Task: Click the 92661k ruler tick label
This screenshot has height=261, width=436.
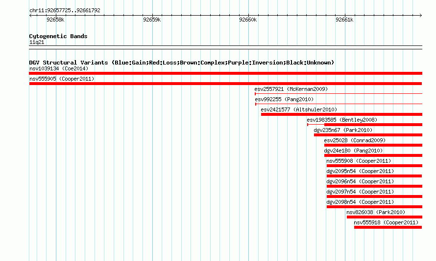Action: [x=344, y=20]
